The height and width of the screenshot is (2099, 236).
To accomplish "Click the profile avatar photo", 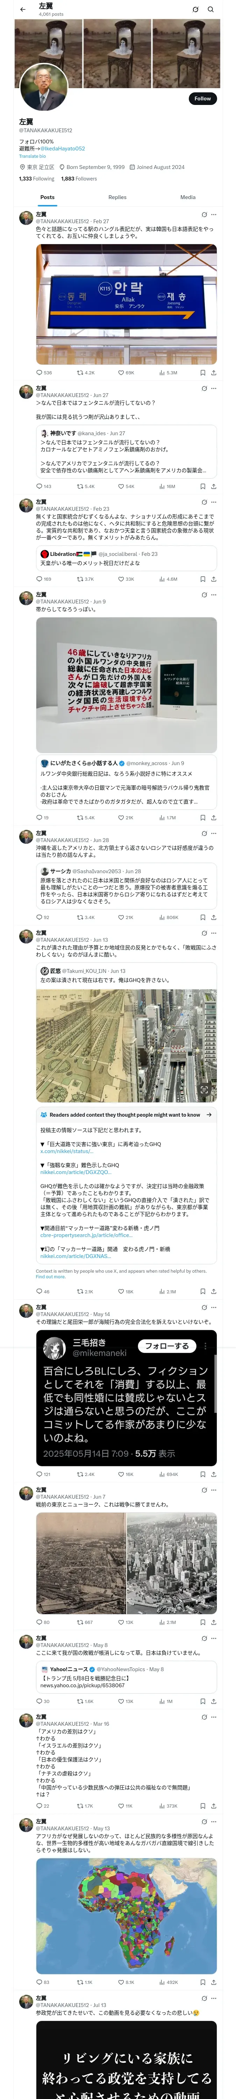I will click(43, 88).
